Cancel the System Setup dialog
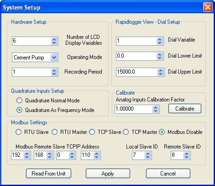The height and width of the screenshot is (186, 215). pyautogui.click(x=168, y=173)
